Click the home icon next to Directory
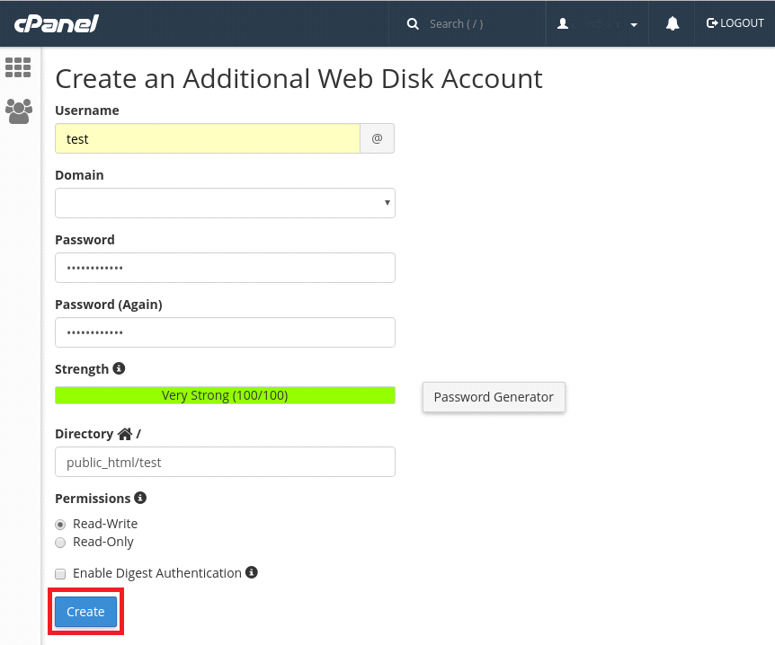Screen dimensions: 775x645 click(x=125, y=433)
